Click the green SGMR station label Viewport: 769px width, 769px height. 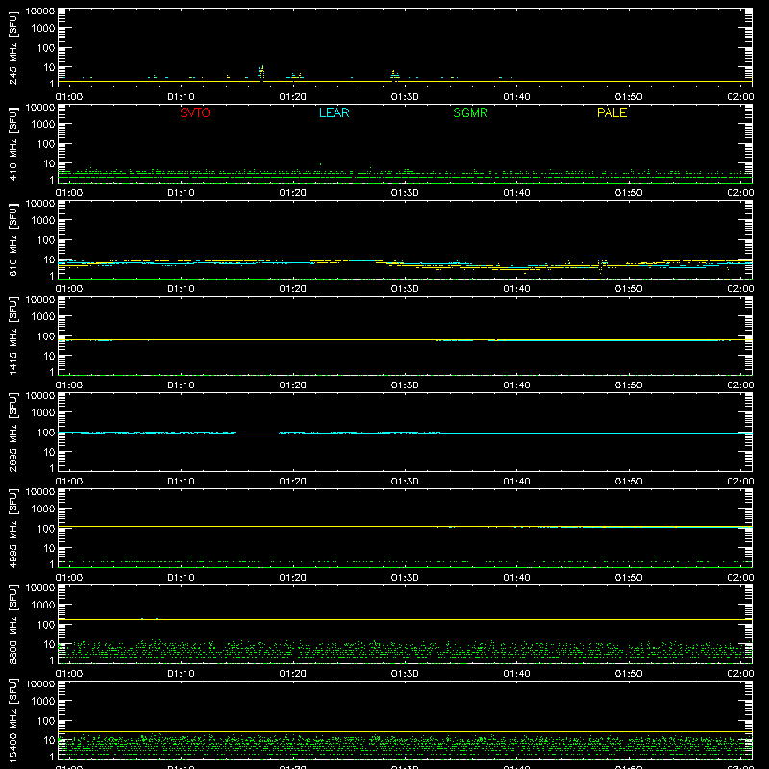pos(470,112)
